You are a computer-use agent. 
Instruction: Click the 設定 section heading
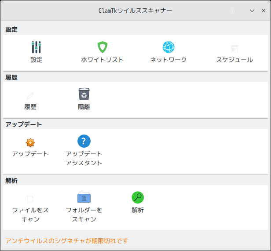pos(11,29)
